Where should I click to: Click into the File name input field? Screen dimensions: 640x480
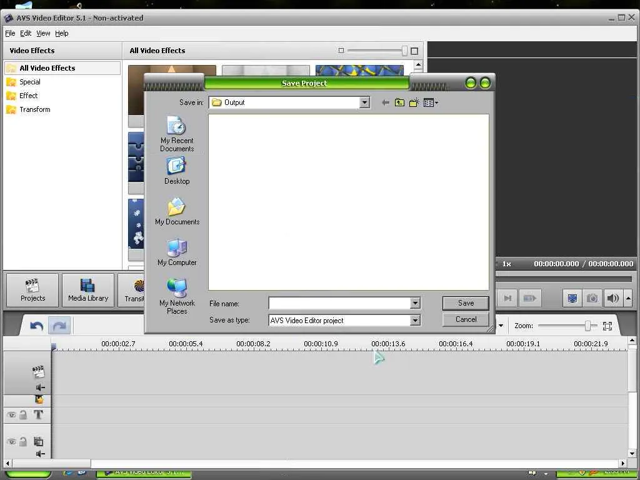(339, 303)
